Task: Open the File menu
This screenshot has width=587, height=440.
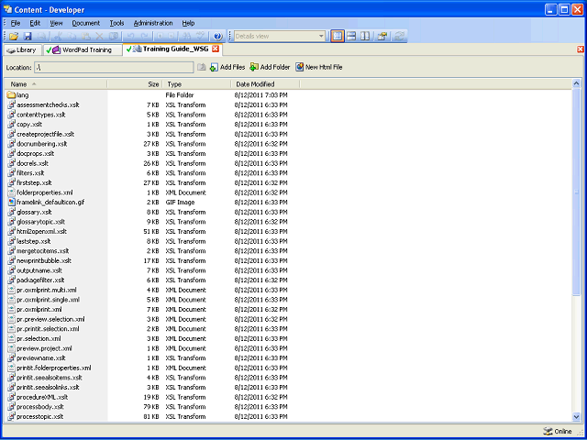Action: pyautogui.click(x=16, y=23)
